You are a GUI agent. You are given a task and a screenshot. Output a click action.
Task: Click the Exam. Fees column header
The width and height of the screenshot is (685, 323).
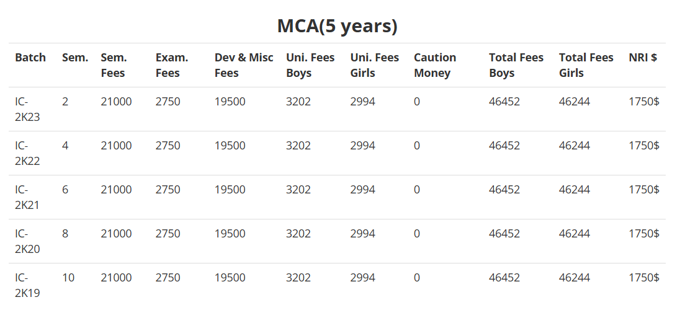click(172, 65)
